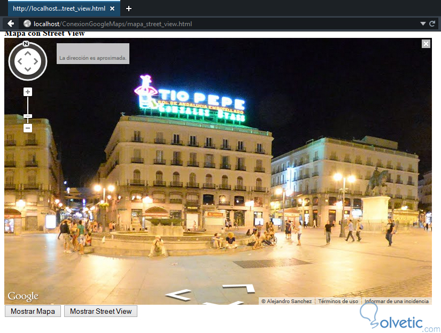Click the 'La dirección es aproximada.' label
Viewport: 441px width, 333px height.
(x=93, y=58)
